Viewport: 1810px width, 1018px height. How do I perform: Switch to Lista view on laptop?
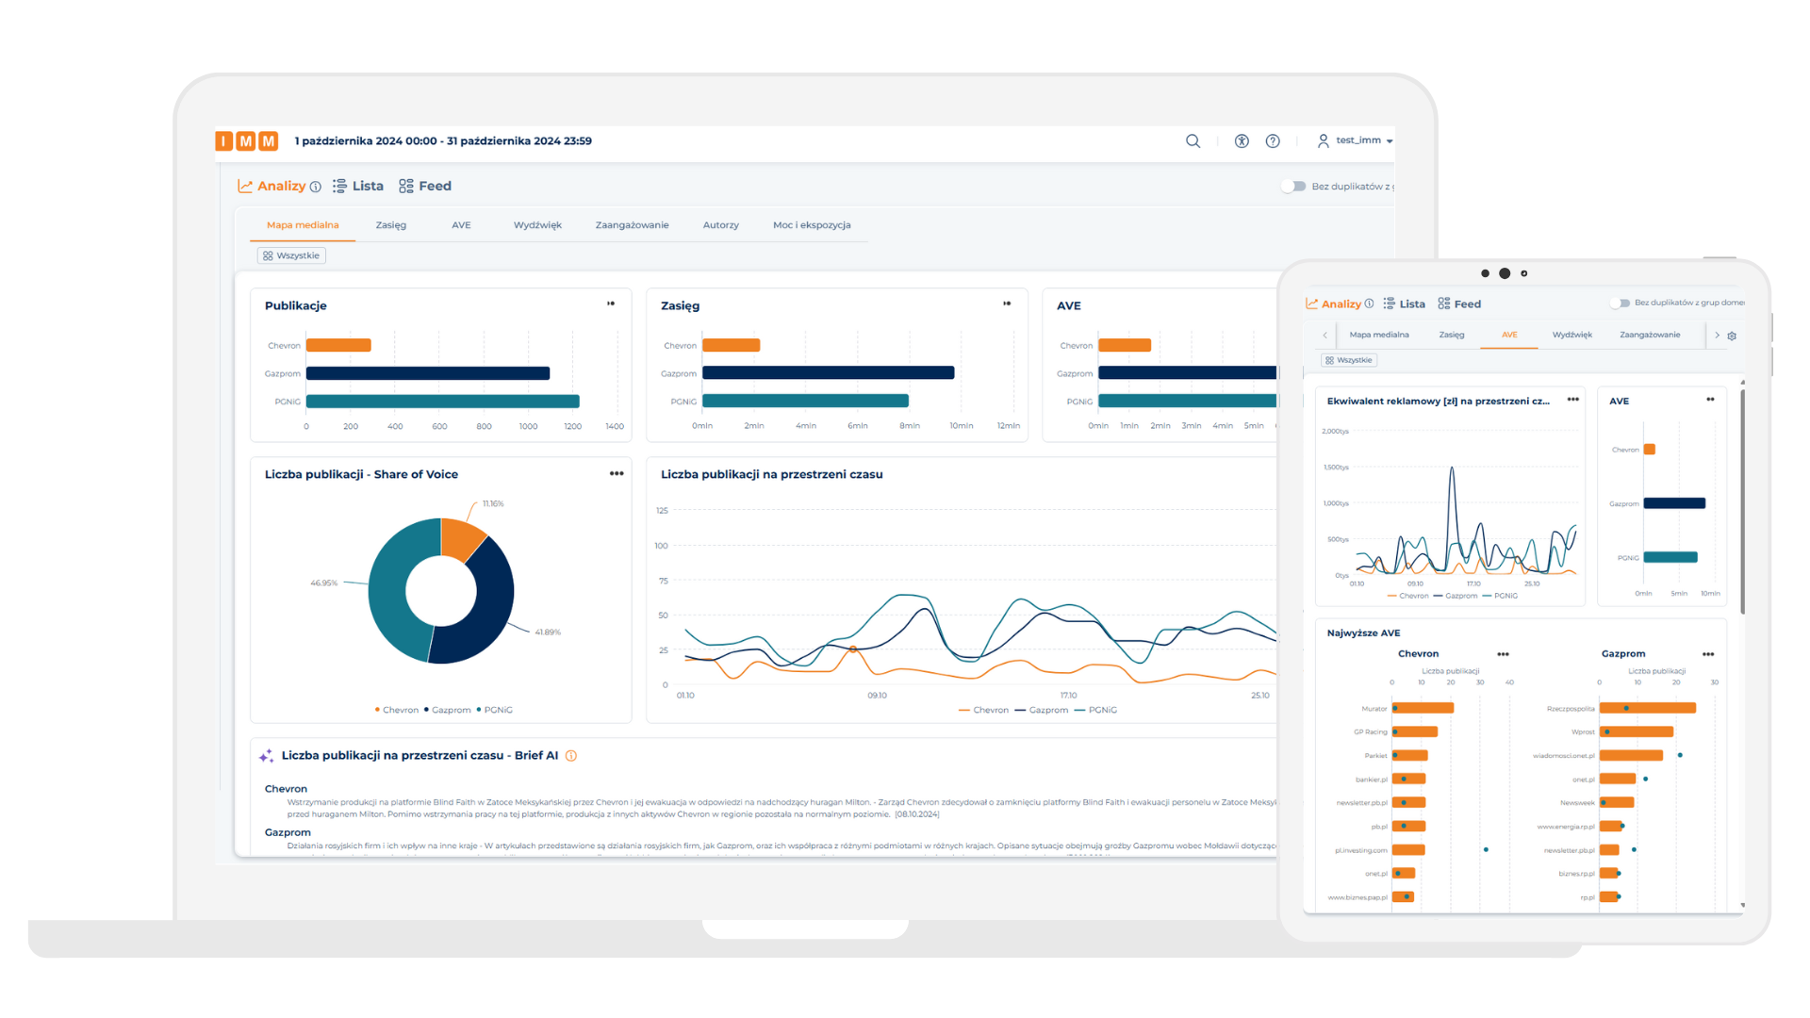(x=358, y=186)
